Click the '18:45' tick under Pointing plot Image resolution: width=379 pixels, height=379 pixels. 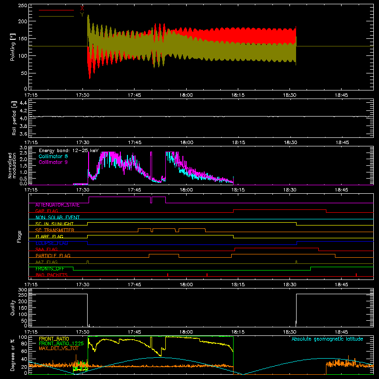pos(341,95)
